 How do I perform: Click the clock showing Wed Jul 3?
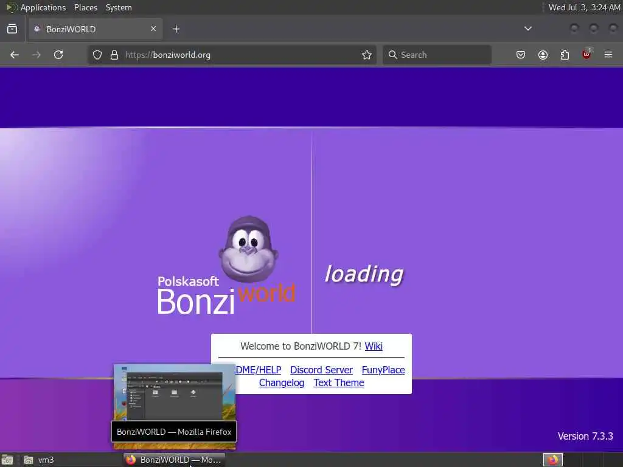(584, 7)
